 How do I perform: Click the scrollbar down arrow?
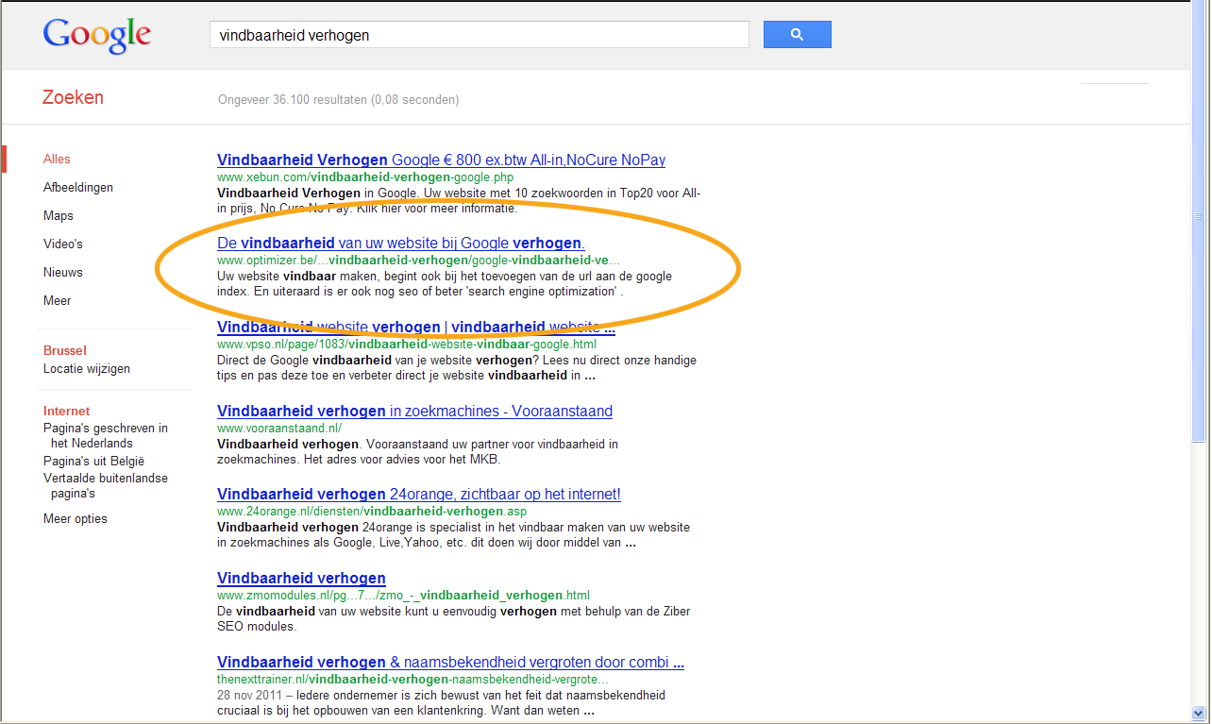[1199, 712]
